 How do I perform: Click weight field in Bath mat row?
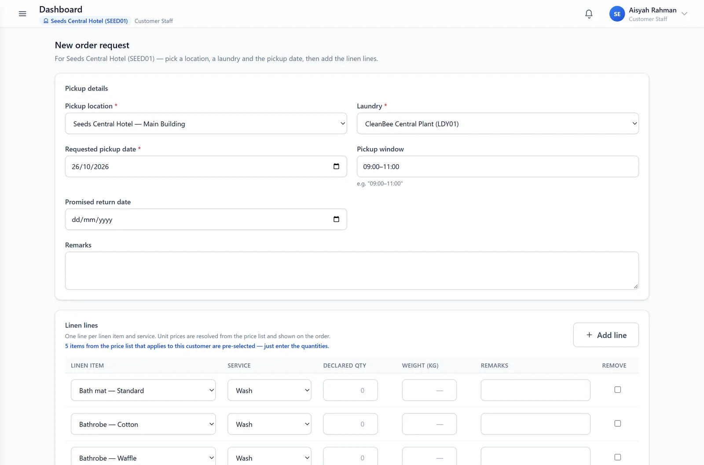(x=429, y=391)
